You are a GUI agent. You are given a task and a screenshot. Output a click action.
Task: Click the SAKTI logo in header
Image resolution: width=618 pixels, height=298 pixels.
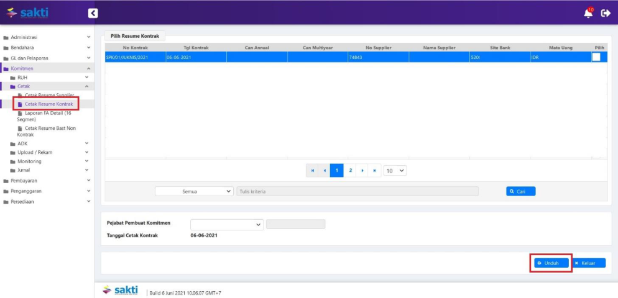click(x=27, y=12)
